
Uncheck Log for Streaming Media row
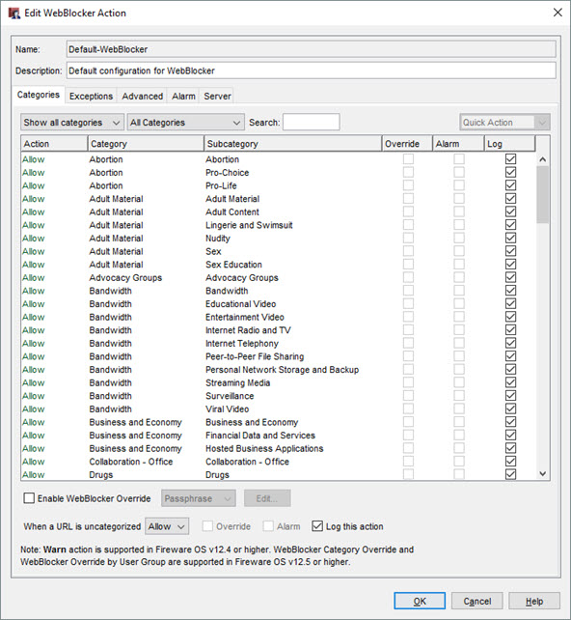510,382
